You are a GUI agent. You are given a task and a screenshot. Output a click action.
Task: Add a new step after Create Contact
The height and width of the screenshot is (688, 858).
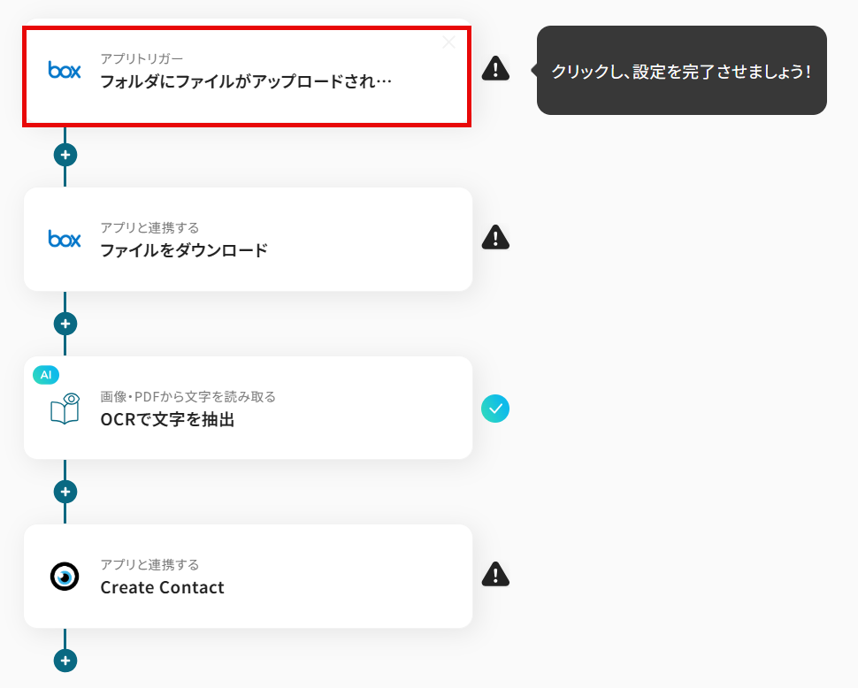coord(65,661)
